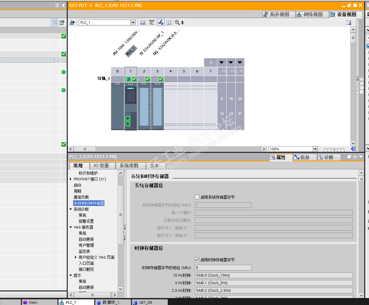The image size is (369, 305).
Task: Select the PM 70W power module in slot 0
Action: tap(117, 106)
